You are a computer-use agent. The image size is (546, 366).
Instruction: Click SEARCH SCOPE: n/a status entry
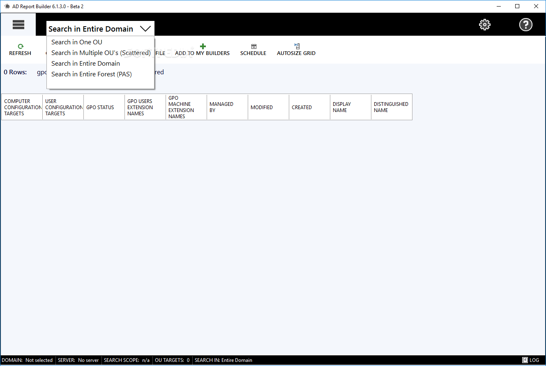coord(127,360)
